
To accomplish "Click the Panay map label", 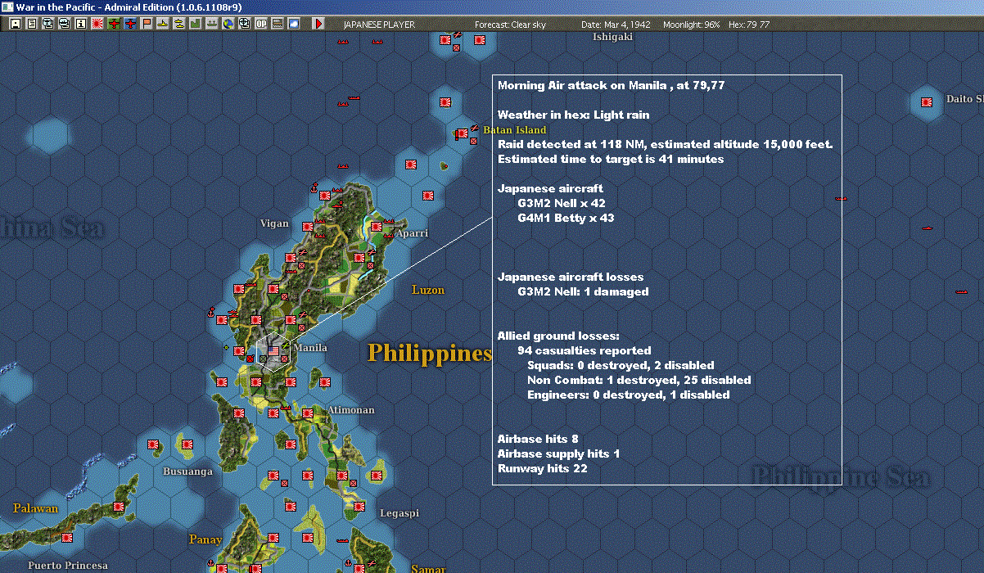I will click(x=205, y=539).
